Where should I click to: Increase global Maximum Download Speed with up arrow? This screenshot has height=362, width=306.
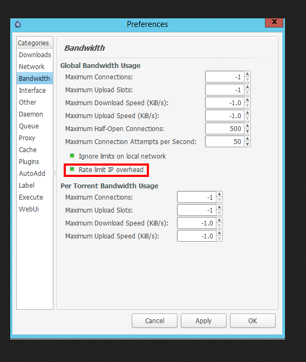pyautogui.click(x=247, y=100)
